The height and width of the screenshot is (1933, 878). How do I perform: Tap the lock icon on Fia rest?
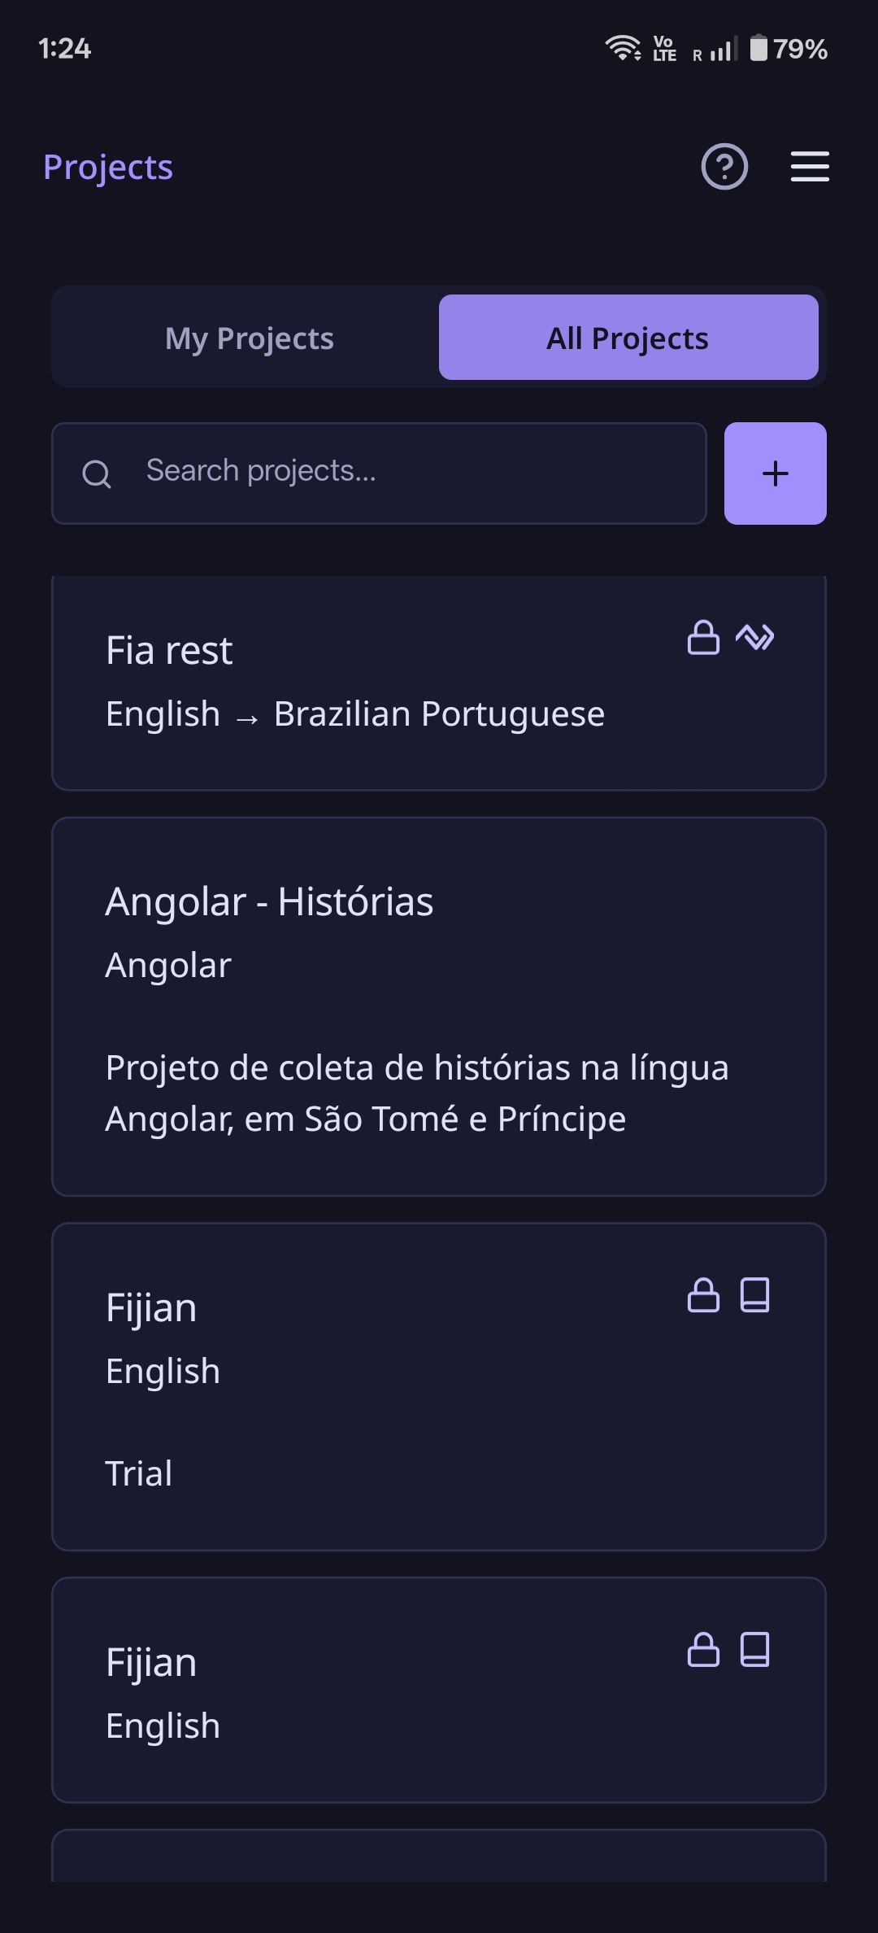coord(703,638)
